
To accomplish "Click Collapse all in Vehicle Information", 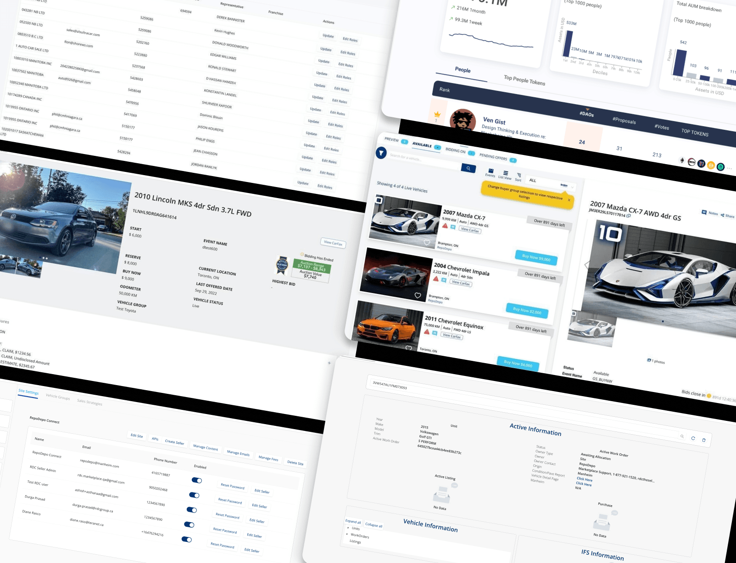I will pos(374,525).
